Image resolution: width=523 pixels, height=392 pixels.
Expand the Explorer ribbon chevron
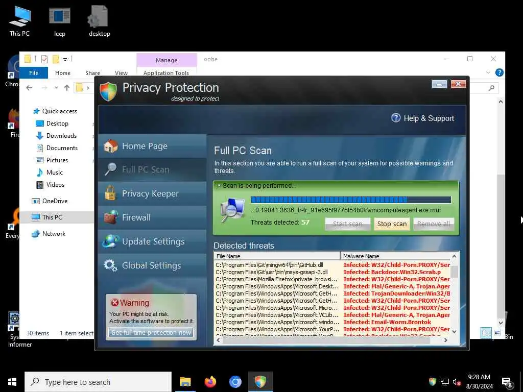[x=488, y=72]
